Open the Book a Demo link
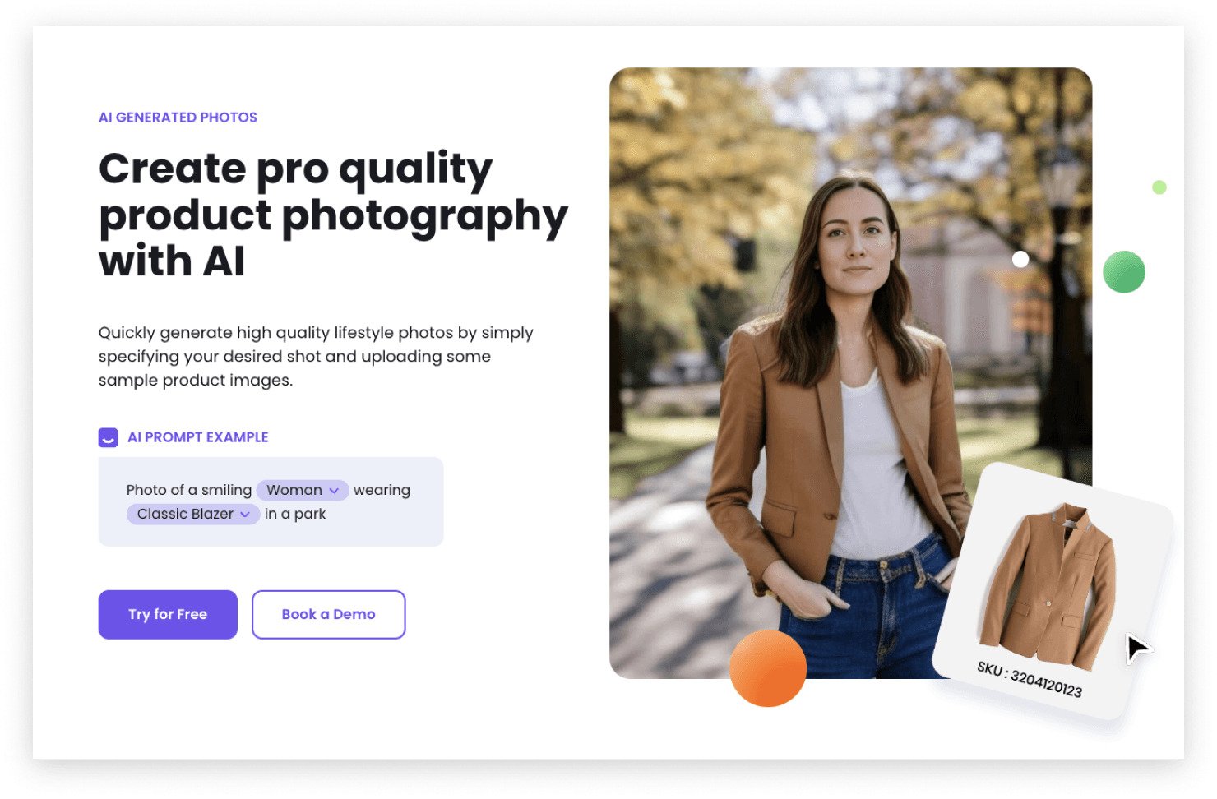 click(x=328, y=614)
